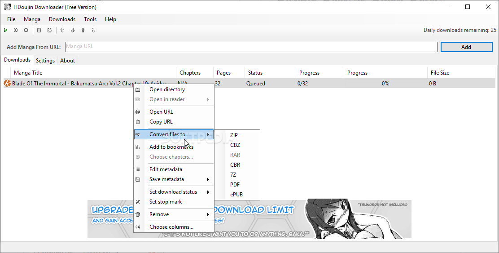Start downloads with the green play icon
499x253 pixels.
click(6, 30)
